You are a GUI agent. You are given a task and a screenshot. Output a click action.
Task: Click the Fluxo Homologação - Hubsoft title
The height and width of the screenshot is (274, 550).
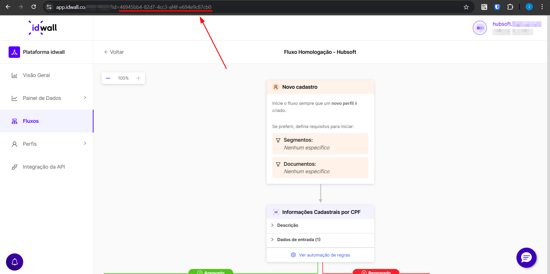[320, 52]
